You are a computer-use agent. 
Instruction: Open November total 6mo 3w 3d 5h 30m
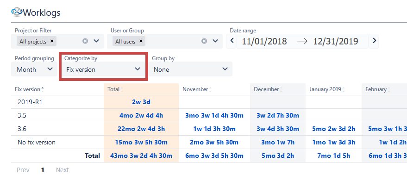click(x=214, y=156)
